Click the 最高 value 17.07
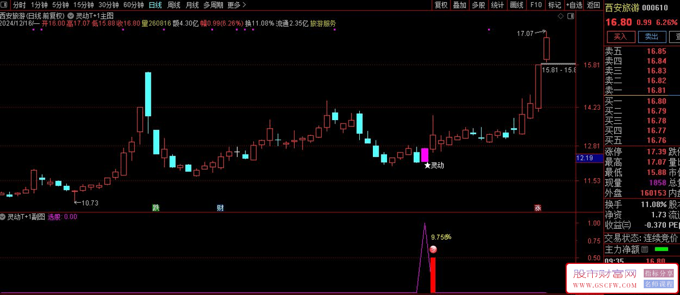The height and width of the screenshot is (295, 680). pyautogui.click(x=657, y=162)
